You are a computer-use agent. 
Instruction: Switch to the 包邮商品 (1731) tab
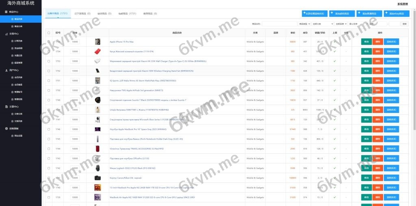point(127,13)
